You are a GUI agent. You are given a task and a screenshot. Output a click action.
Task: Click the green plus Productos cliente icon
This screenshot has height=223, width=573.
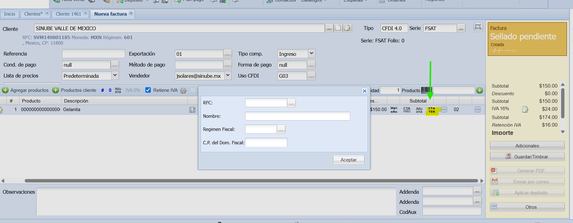(56, 90)
